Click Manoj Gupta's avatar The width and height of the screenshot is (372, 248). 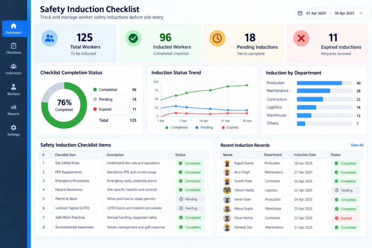click(x=227, y=209)
